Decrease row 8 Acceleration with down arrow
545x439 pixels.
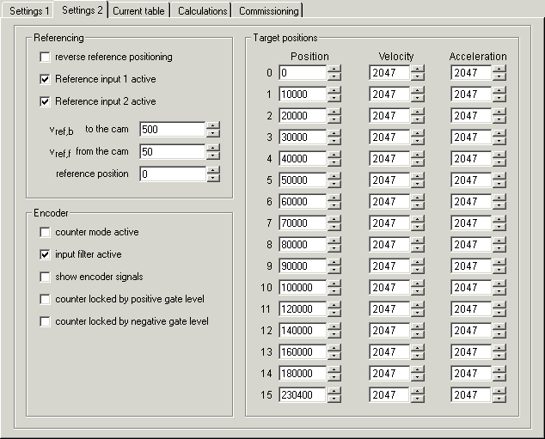pos(499,248)
